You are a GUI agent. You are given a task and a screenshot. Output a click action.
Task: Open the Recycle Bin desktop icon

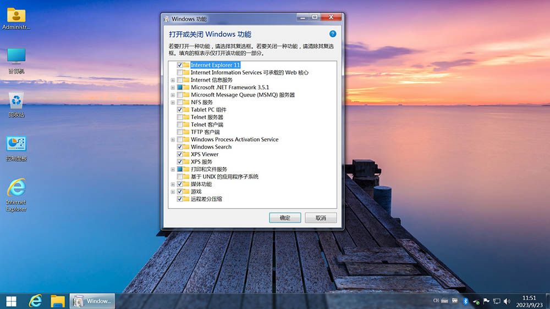16,105
